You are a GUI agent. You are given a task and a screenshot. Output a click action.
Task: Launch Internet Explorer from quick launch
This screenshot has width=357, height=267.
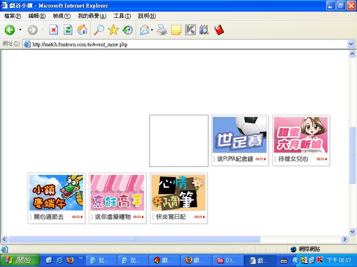[59, 260]
